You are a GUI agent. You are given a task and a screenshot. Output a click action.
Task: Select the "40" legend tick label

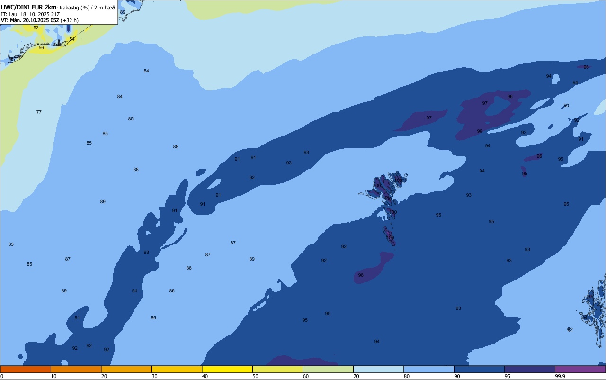[205, 376]
